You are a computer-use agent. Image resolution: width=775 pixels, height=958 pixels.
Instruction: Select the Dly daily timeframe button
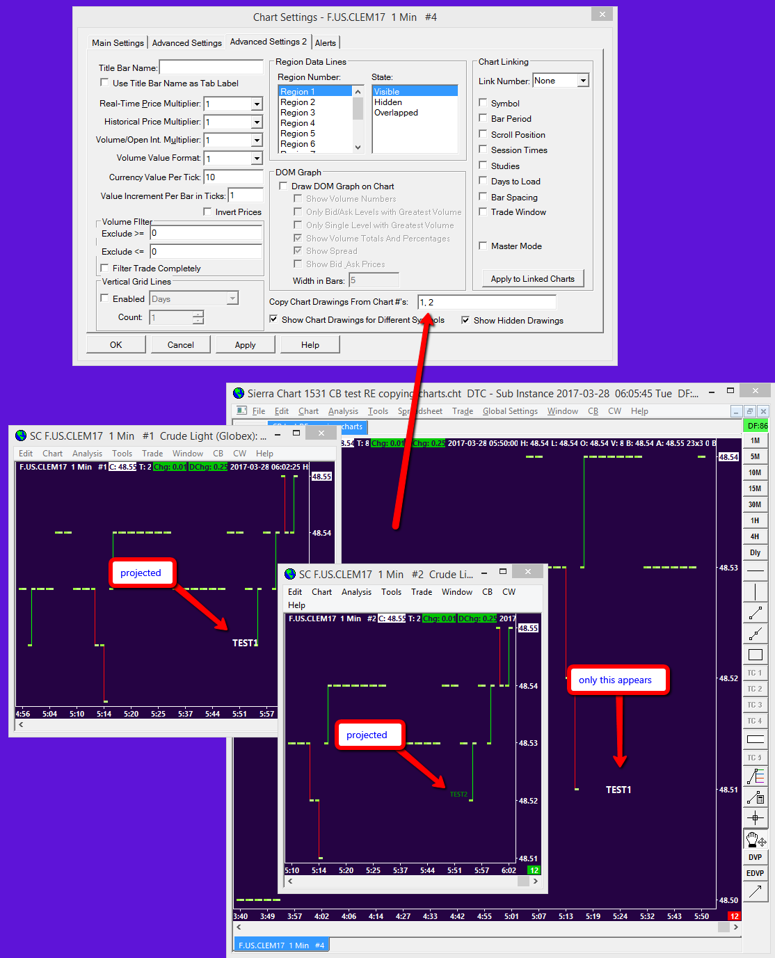click(x=755, y=552)
